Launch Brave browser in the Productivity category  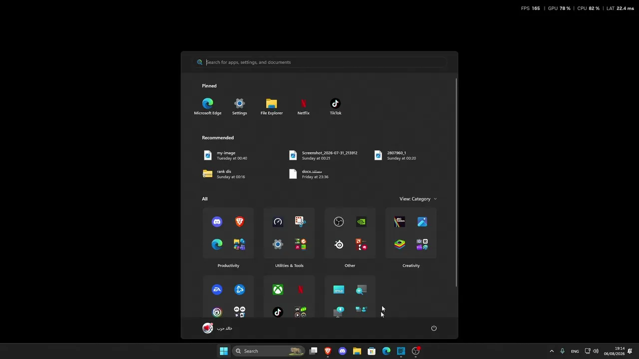tap(240, 222)
